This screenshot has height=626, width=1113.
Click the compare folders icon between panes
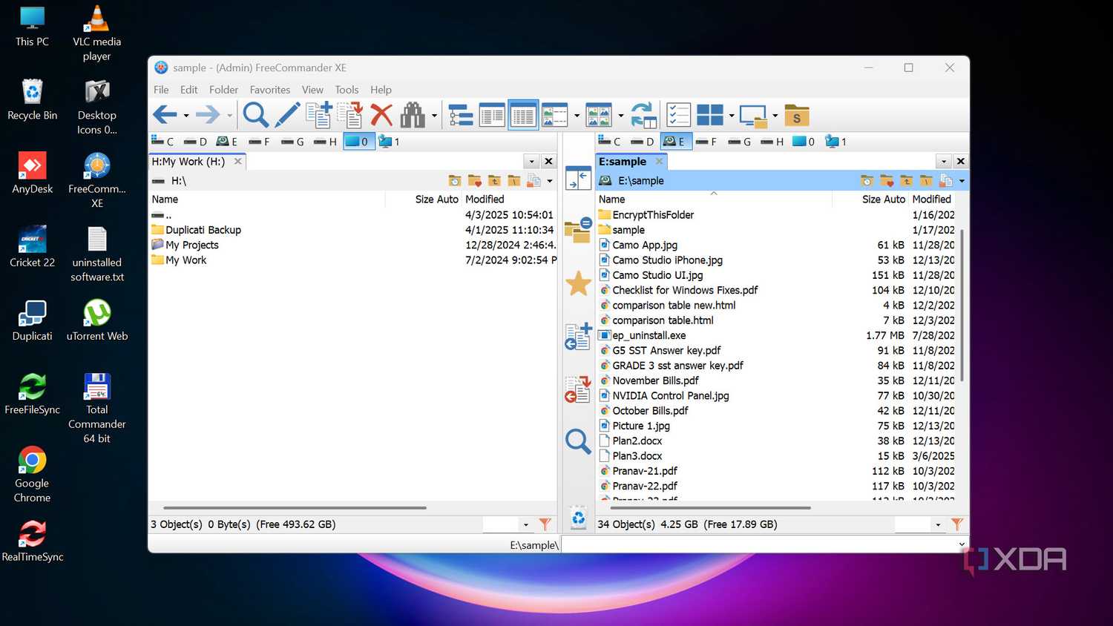click(578, 231)
